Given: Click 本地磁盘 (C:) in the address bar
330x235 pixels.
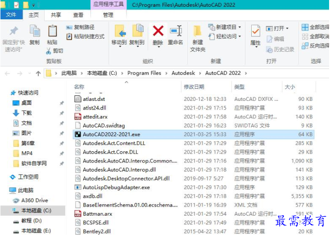Looking at the screenshot, I should (x=102, y=73).
